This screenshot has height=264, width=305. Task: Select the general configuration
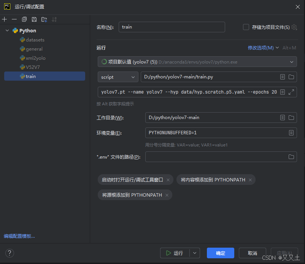point(44,49)
